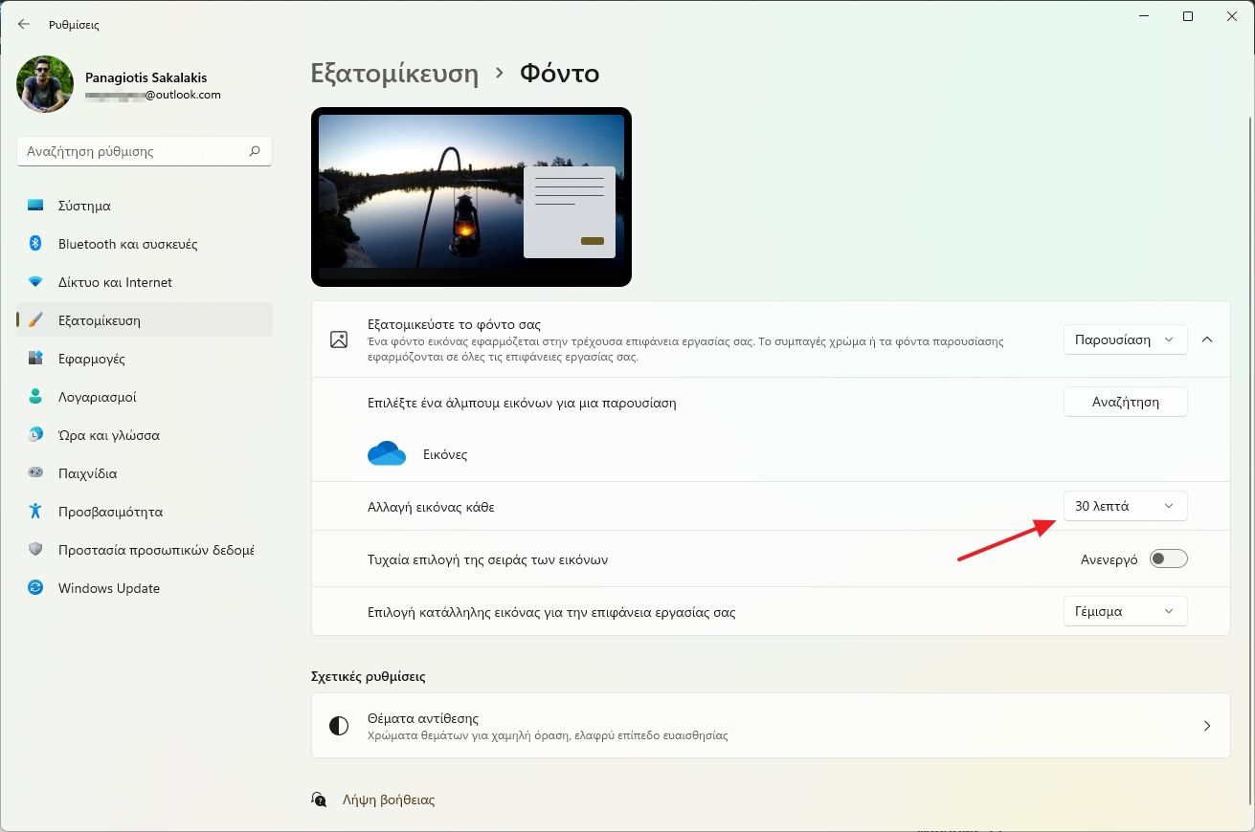Open the 30 λεπτά interval dropdown

pyautogui.click(x=1125, y=506)
